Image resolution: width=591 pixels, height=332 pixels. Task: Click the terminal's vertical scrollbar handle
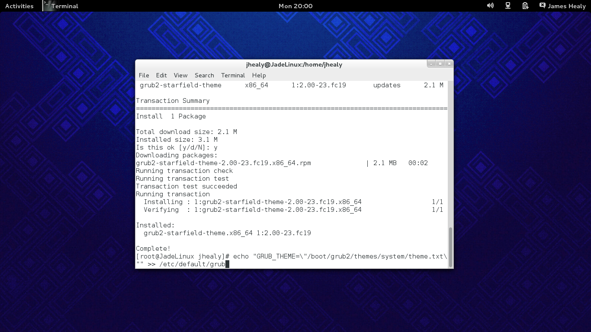[x=450, y=247]
